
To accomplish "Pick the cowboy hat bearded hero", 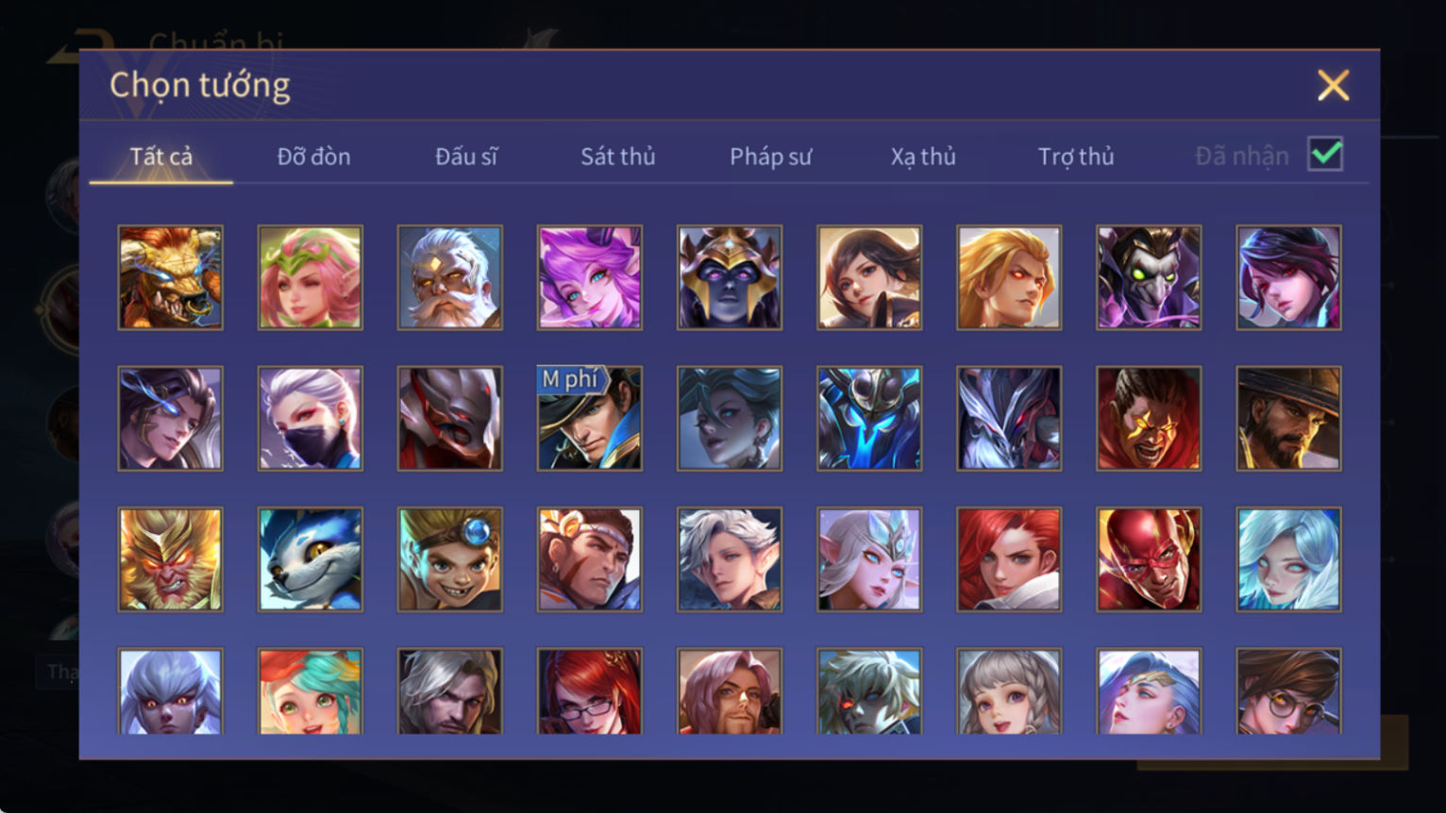I will pos(1288,419).
